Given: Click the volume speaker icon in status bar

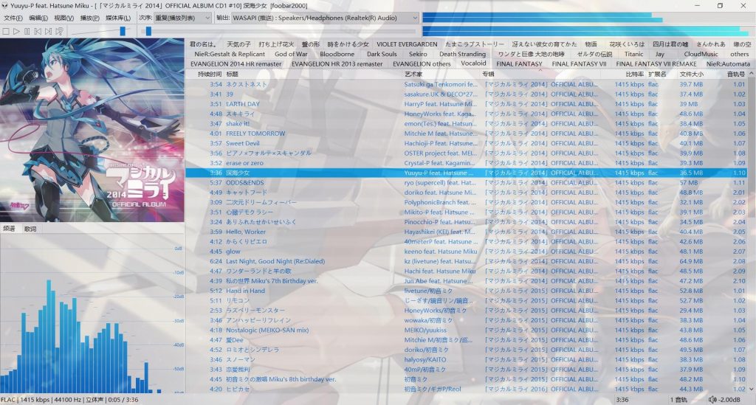Looking at the screenshot, I should [712, 400].
